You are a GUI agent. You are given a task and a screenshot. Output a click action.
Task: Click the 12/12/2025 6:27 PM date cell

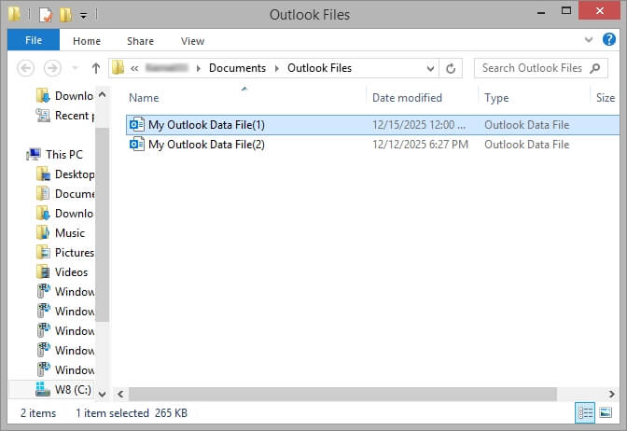pyautogui.click(x=420, y=145)
